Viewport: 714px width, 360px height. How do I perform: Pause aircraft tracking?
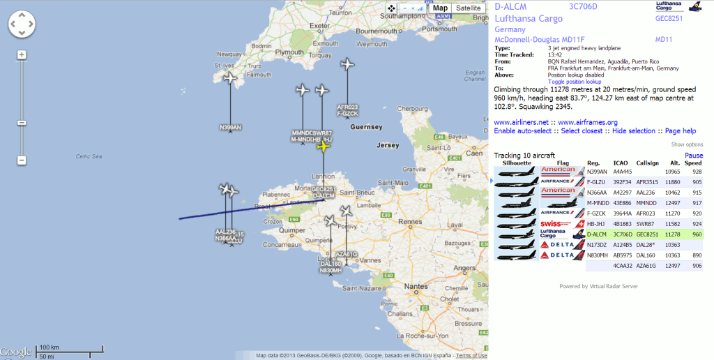(x=694, y=156)
